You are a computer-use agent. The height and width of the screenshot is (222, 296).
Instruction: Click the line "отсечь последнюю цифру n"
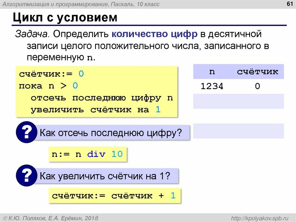point(102,98)
